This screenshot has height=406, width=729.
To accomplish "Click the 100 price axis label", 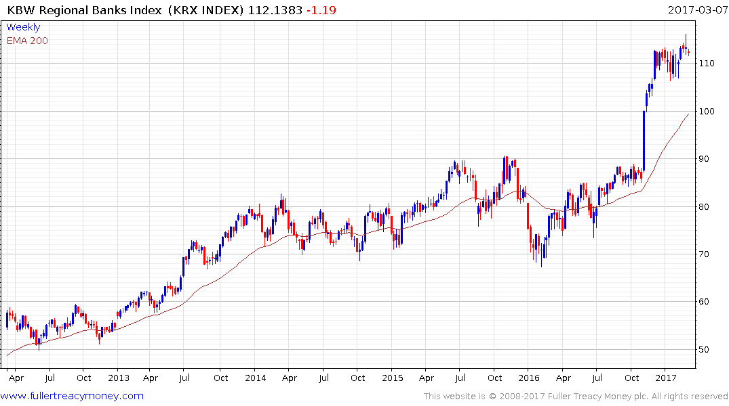I will click(707, 112).
